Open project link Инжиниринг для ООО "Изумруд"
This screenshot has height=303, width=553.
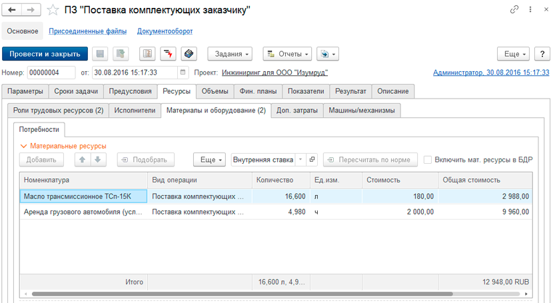(275, 73)
